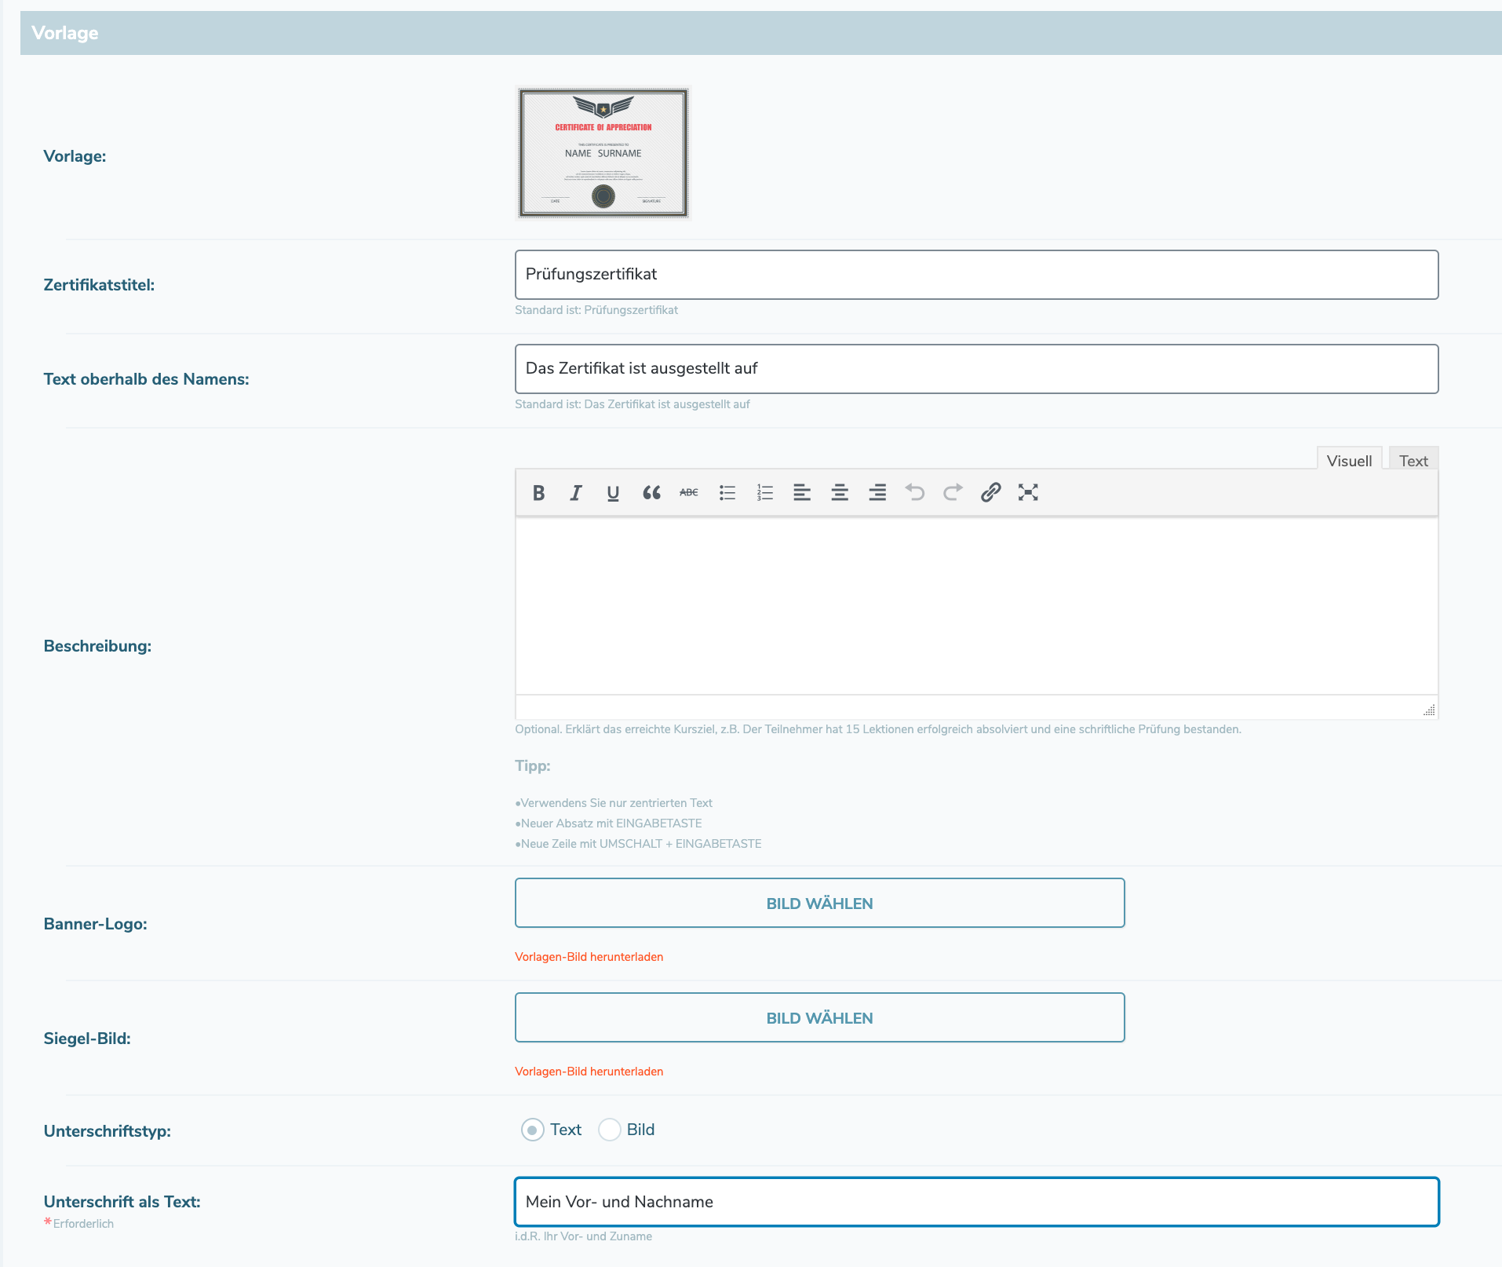Click the Zertifikatstitel input field
The image size is (1502, 1267).
[976, 275]
